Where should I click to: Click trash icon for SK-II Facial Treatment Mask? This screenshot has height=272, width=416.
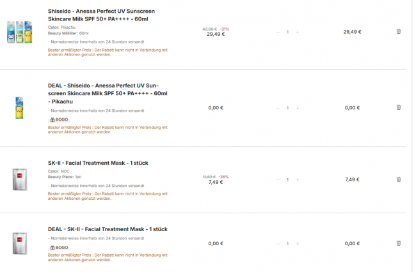tap(399, 179)
